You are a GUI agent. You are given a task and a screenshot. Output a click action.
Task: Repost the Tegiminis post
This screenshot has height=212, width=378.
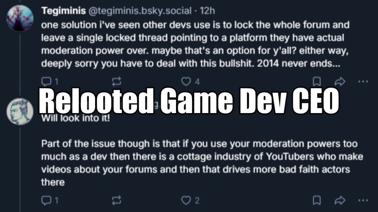117,82
